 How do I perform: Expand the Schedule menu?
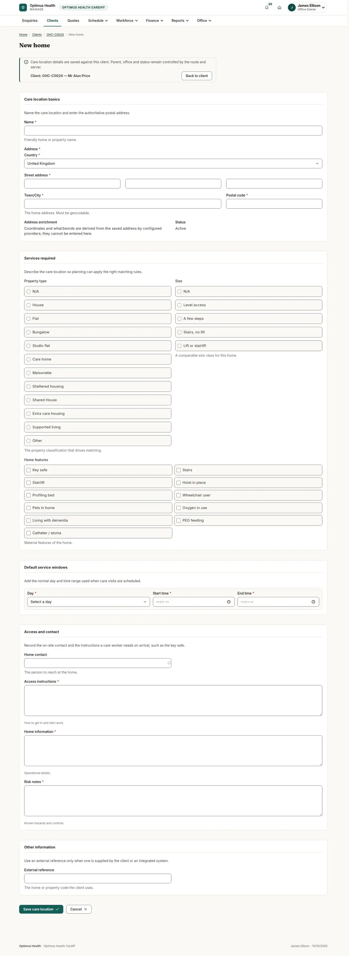point(98,21)
